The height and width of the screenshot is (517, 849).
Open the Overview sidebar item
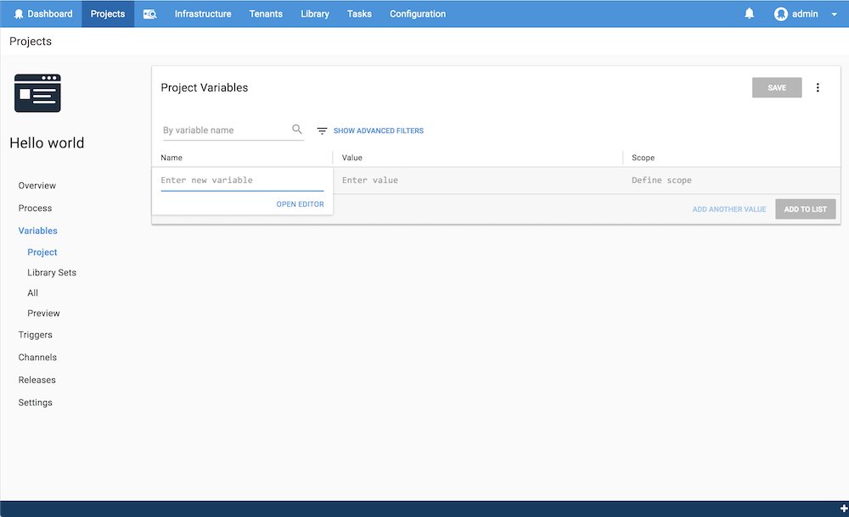37,186
